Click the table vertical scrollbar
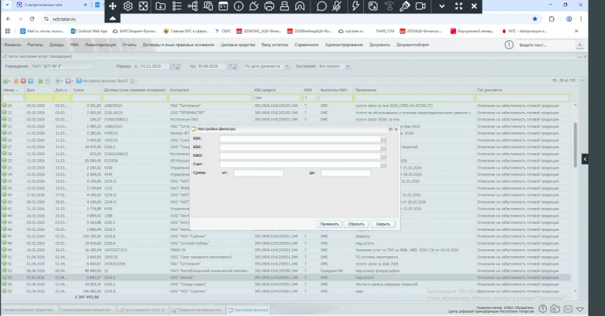Viewport: 605px width, 316px height. (575, 145)
